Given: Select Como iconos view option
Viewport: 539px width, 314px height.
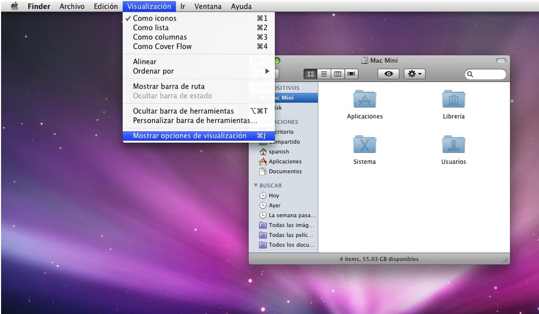Looking at the screenshot, I should (199, 18).
